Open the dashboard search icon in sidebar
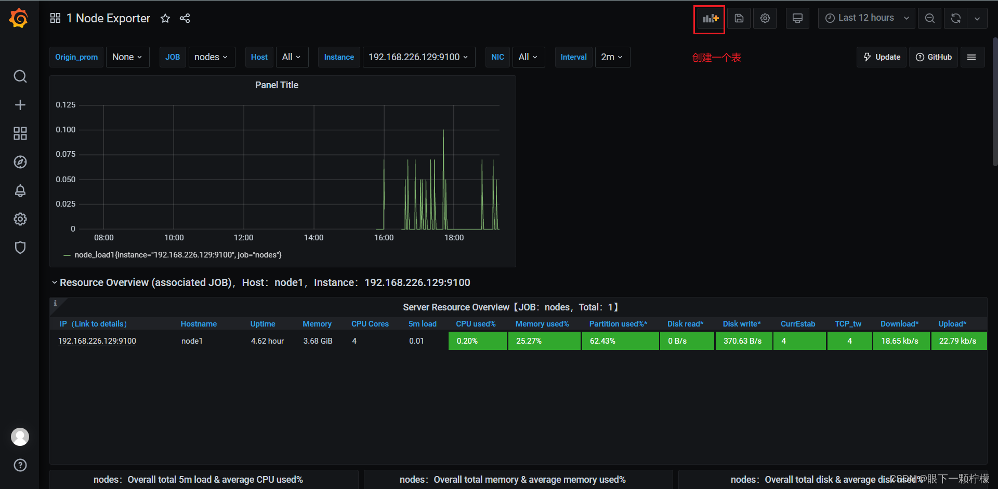 click(20, 77)
